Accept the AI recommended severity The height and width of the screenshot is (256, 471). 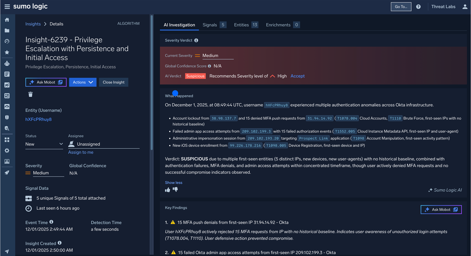[298, 76]
